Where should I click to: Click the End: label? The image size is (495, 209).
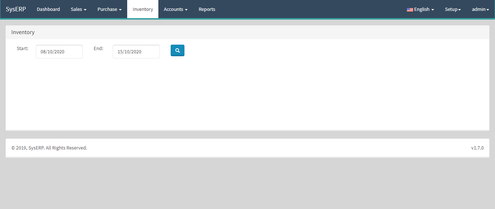pos(99,48)
